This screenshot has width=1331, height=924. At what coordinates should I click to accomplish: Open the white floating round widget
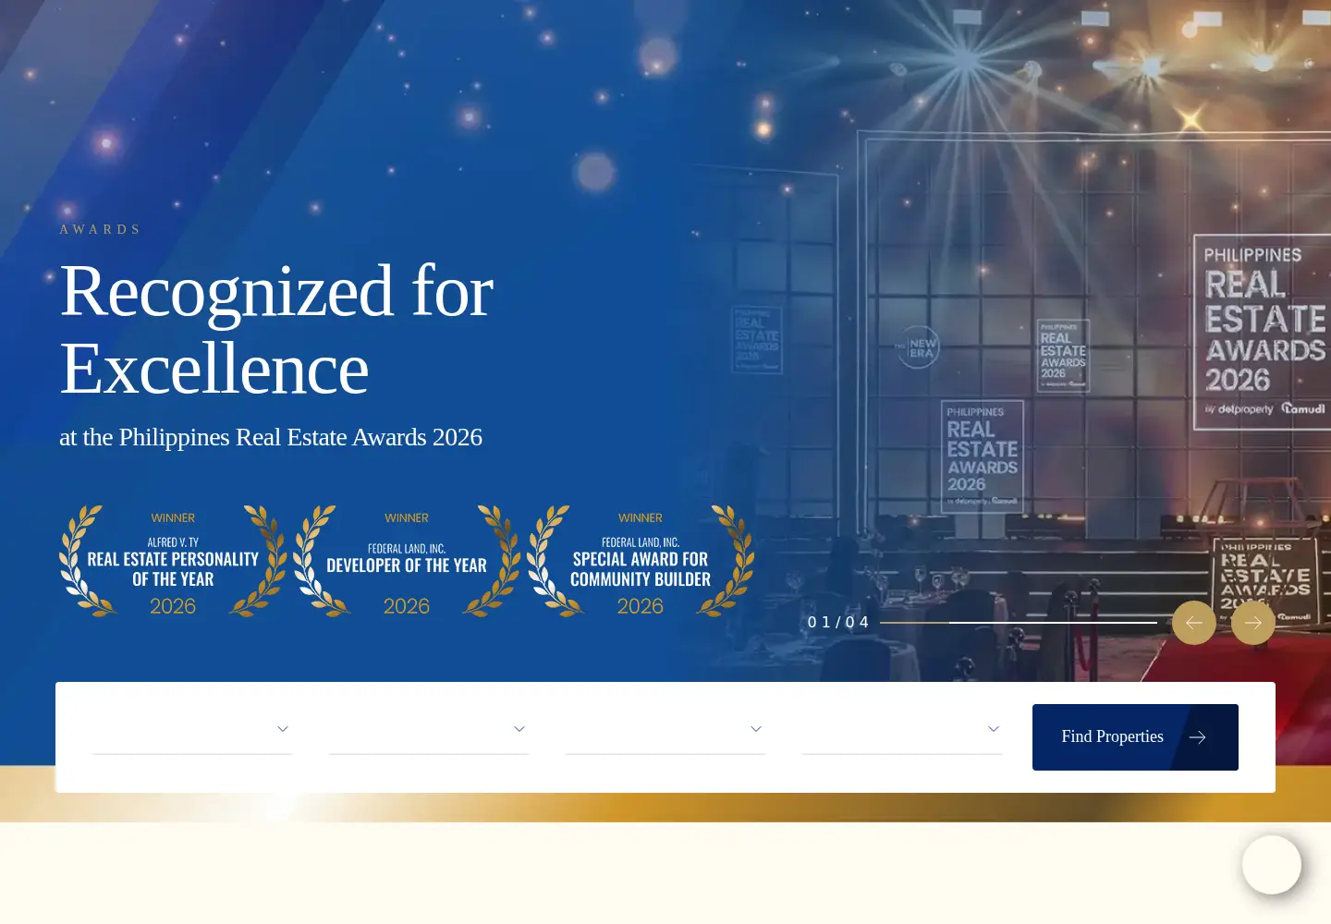[1272, 865]
